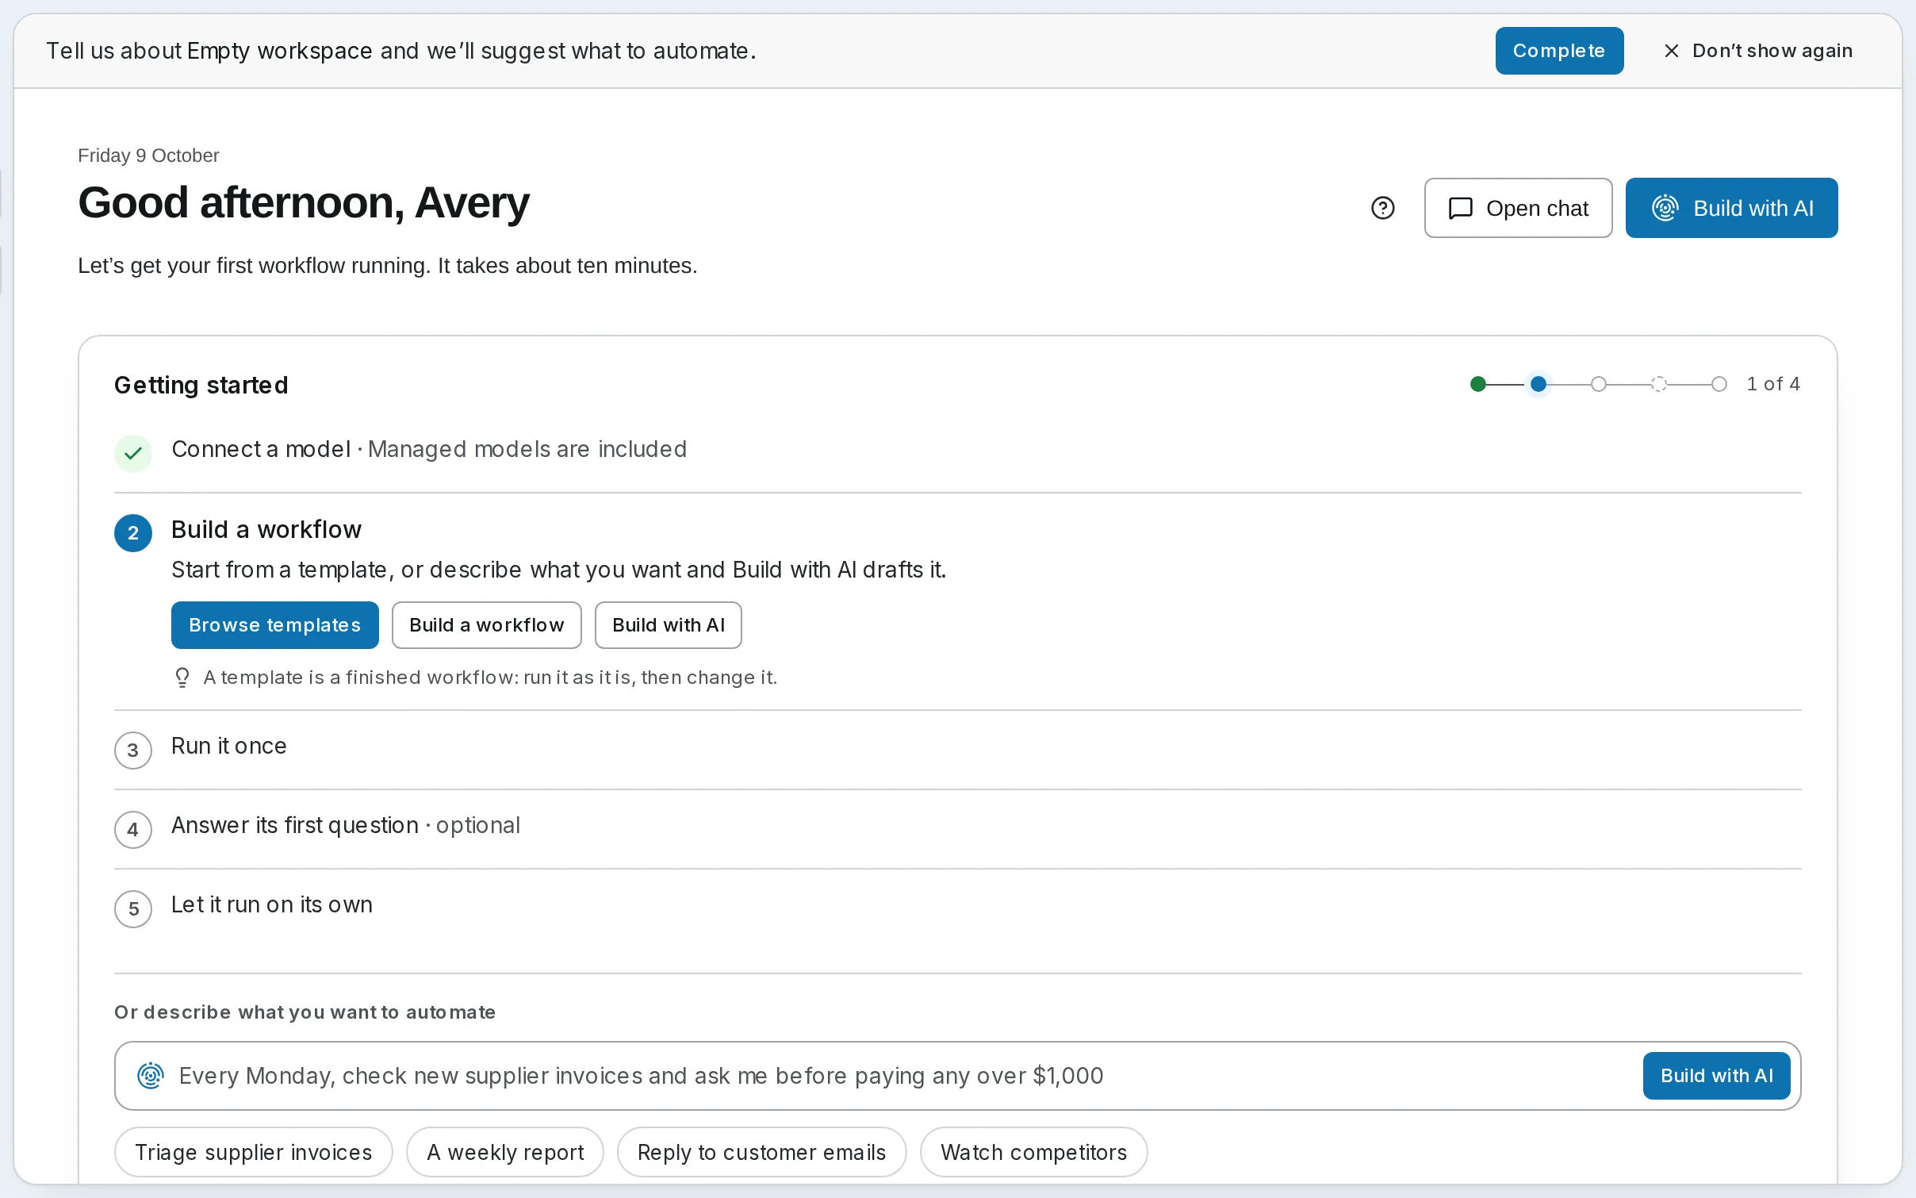Image resolution: width=1916 pixels, height=1198 pixels.
Task: Click the third progress dot
Action: click(1599, 384)
